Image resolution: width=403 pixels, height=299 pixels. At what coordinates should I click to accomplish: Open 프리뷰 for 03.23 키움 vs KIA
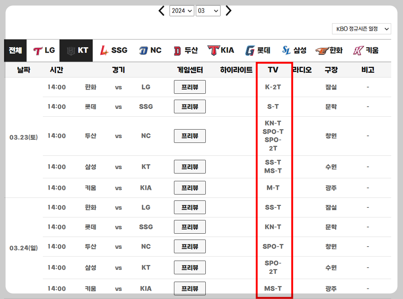coord(189,188)
